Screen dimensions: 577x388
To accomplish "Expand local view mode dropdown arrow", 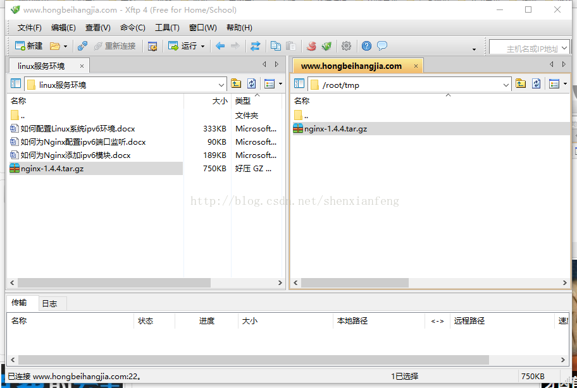I will click(281, 84).
